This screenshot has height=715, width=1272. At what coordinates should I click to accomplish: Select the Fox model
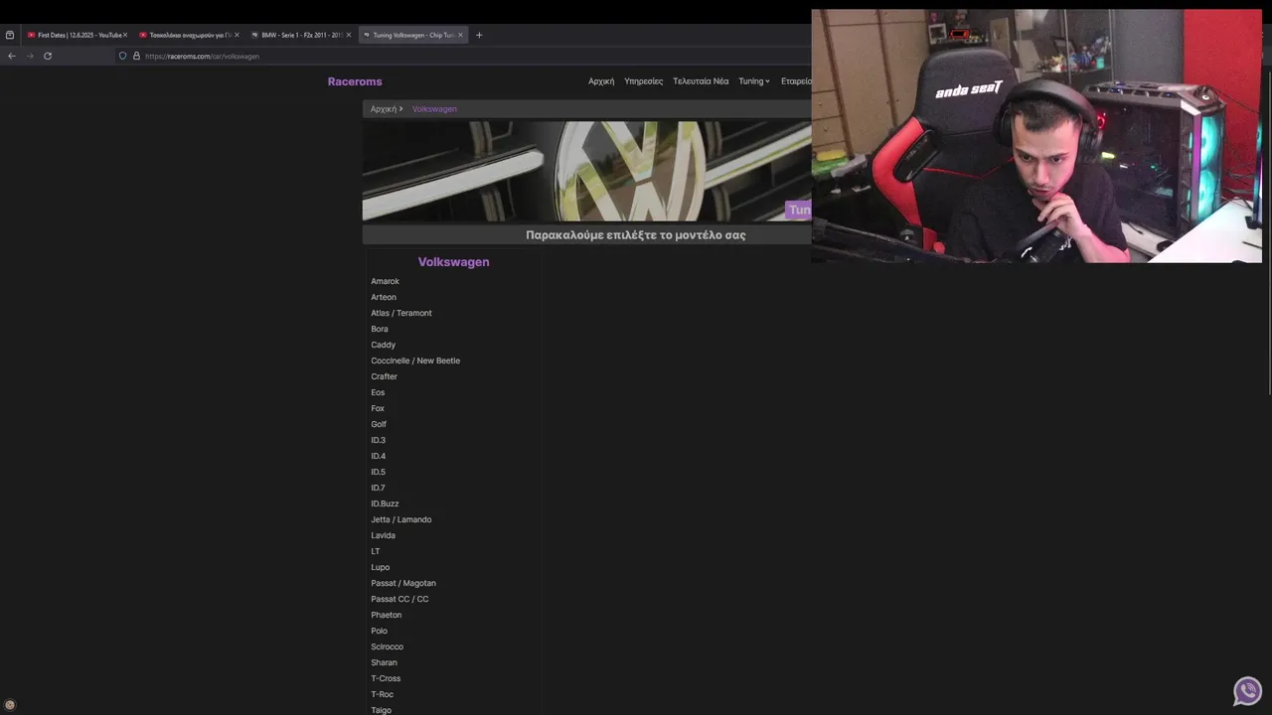click(x=378, y=408)
